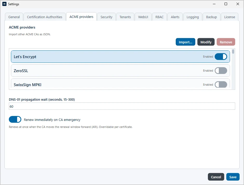244x185 pixels.
Task: Select the Let's Encrypt row
Action: click(120, 57)
